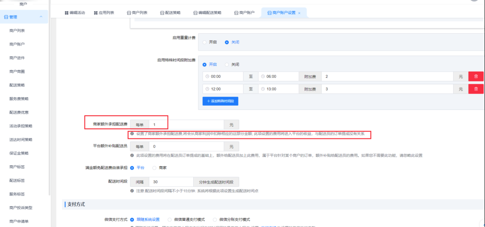The image size is (485, 227).
Task: Disable special time surcharge via 关闭 radio
Action: 227,64
